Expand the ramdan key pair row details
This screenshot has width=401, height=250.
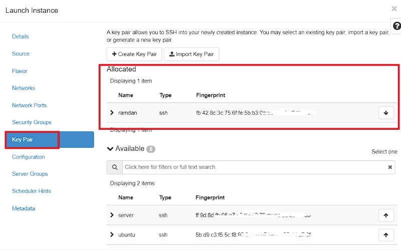click(x=112, y=113)
